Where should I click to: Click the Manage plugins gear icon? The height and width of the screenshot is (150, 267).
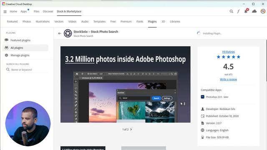[7, 55]
